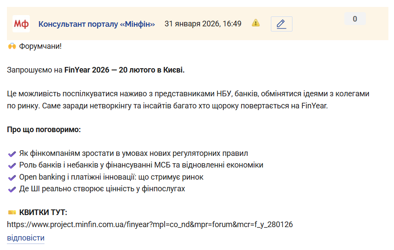
Task: Click checkmark beside Де ШІ реально line
Action: 12,189
